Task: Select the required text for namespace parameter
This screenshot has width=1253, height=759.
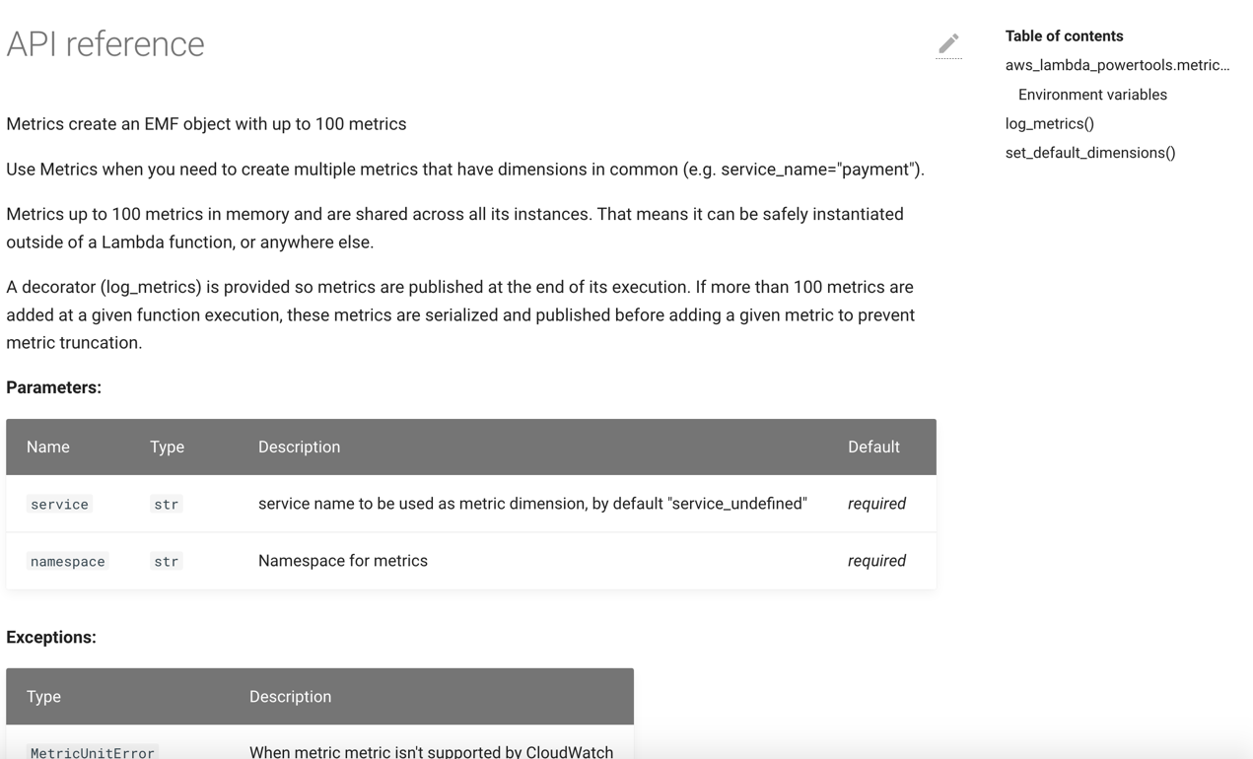Action: (x=876, y=561)
